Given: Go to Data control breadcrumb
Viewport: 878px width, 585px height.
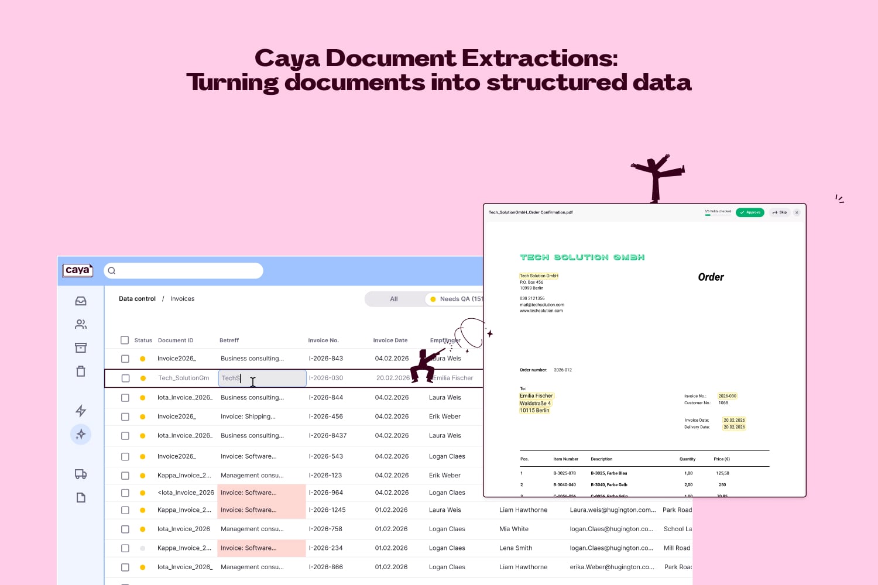Looking at the screenshot, I should [137, 299].
